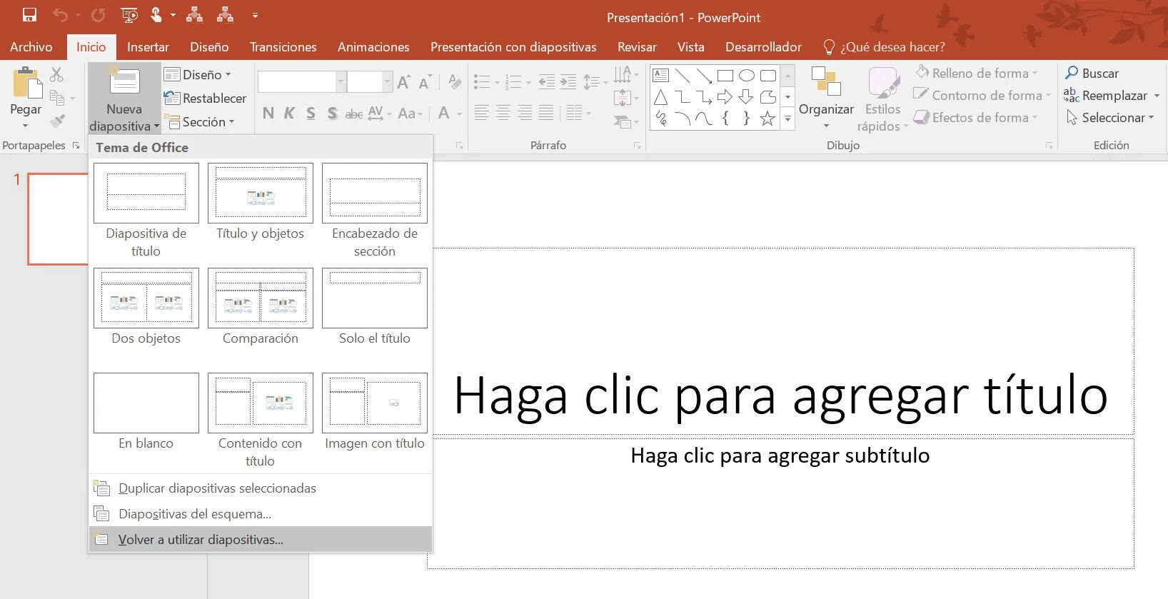Justify text alignment icon
Screen dimensions: 1168x599
pos(546,112)
